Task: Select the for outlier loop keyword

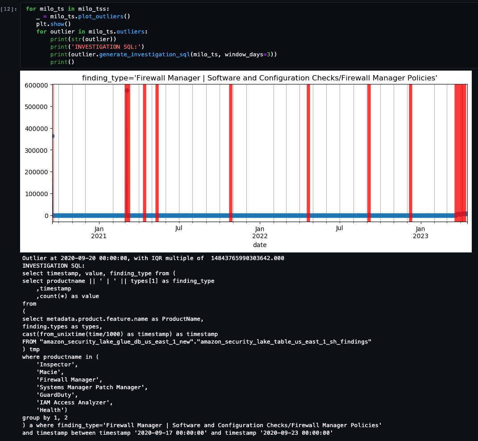Action: click(40, 31)
